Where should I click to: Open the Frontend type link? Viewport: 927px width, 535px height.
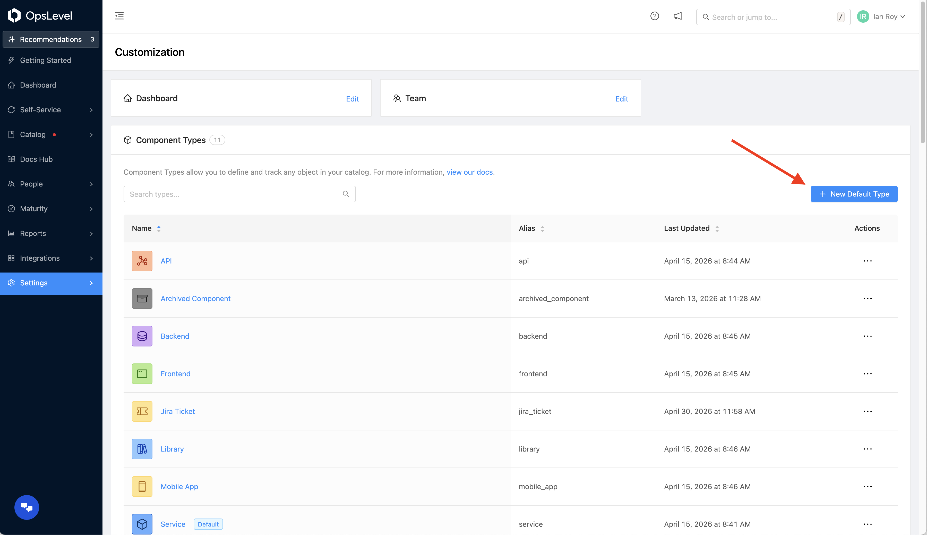click(176, 374)
